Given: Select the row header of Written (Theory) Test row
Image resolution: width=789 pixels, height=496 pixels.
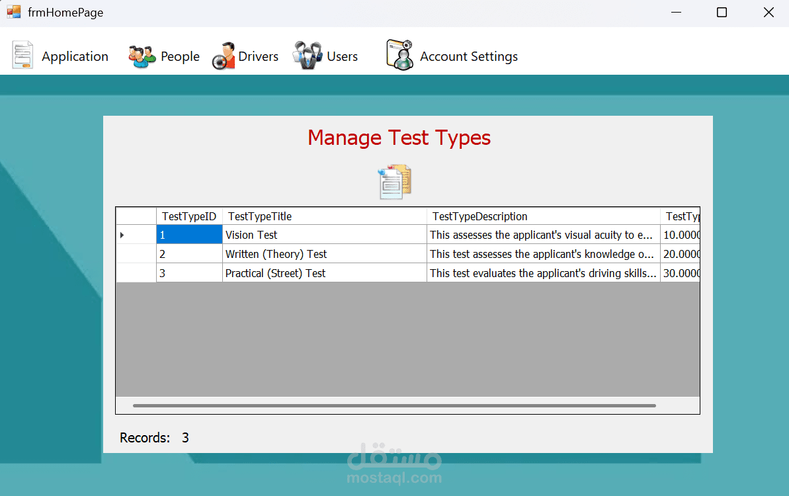Looking at the screenshot, I should (136, 254).
